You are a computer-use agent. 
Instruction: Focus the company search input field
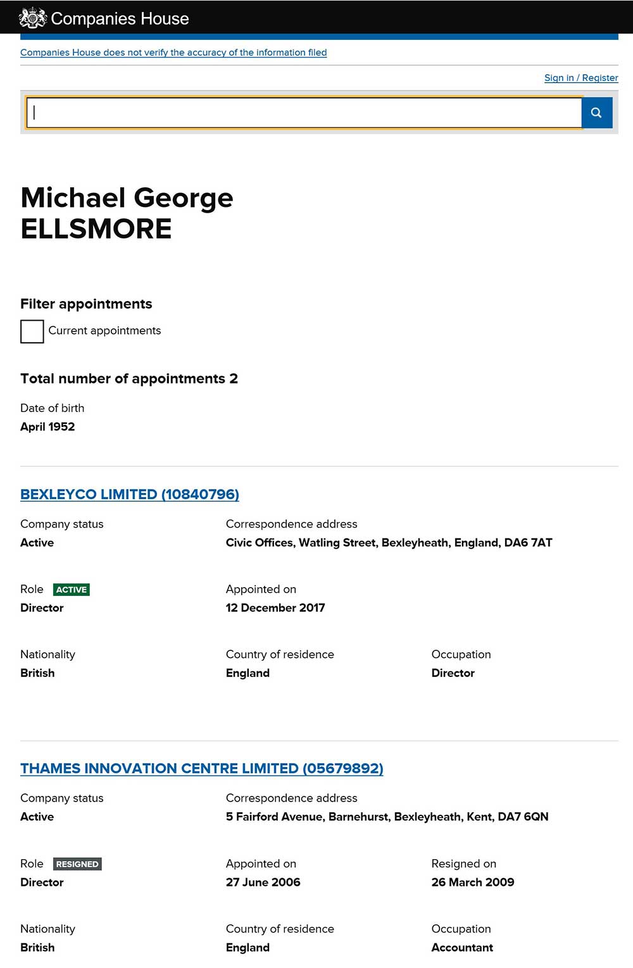click(304, 113)
